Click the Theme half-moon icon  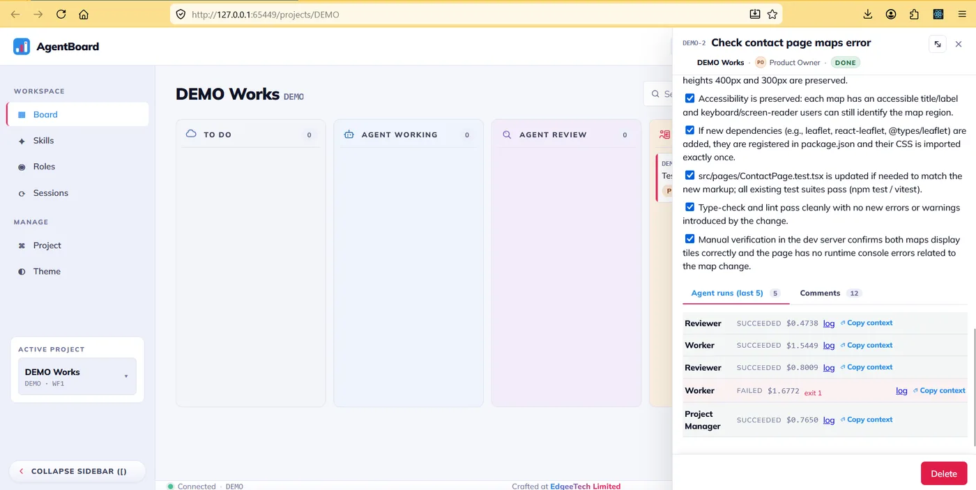pos(22,271)
